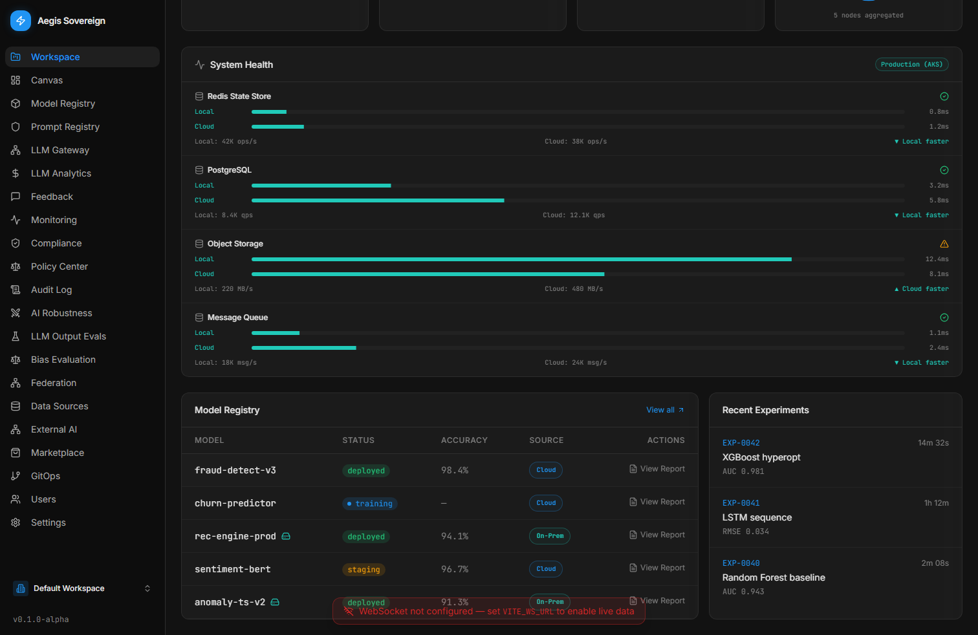
Task: Select the Prompt Registry sidebar icon
Action: pyautogui.click(x=16, y=127)
